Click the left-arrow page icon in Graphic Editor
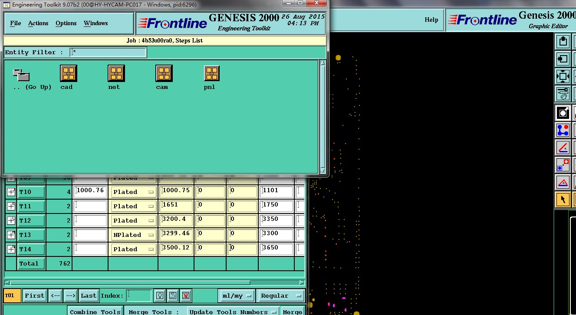 coord(563,59)
